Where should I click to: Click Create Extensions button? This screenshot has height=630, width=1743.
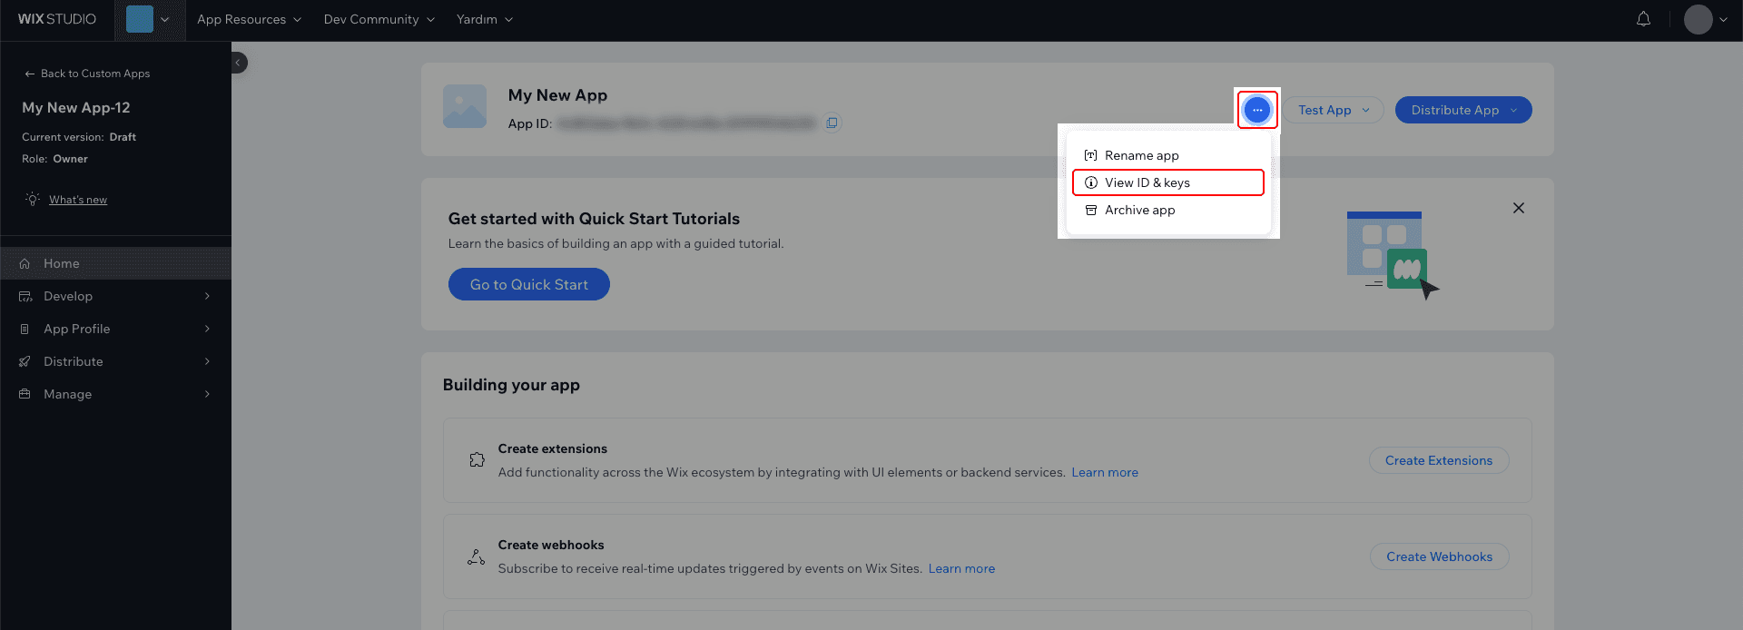click(1439, 460)
